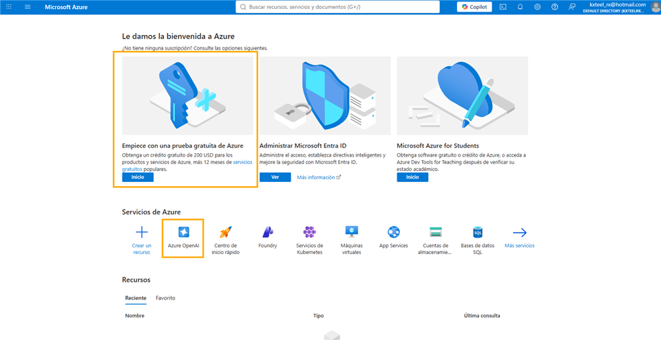
Task: Open the App Services icon
Action: pos(394,232)
